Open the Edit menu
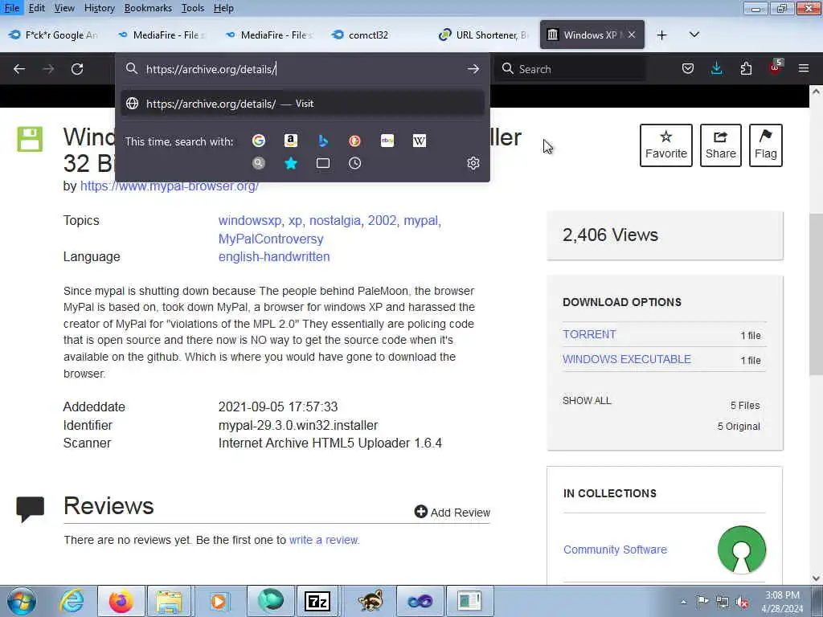Viewport: 823px width, 617px height. tap(37, 8)
